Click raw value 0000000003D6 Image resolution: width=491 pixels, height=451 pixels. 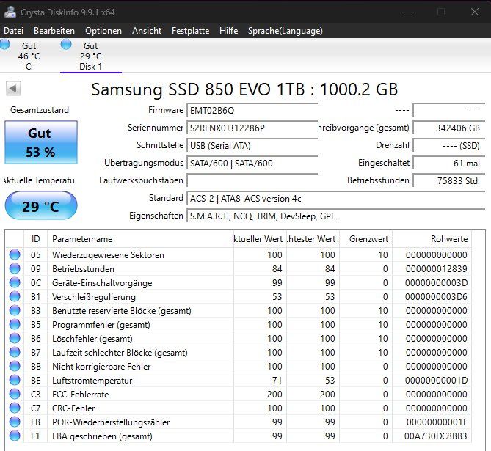tap(436, 297)
